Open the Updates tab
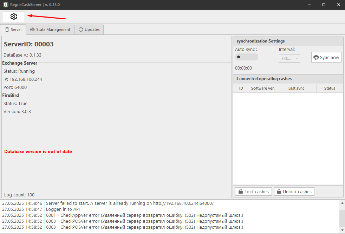The height and width of the screenshot is (234, 345). click(89, 30)
